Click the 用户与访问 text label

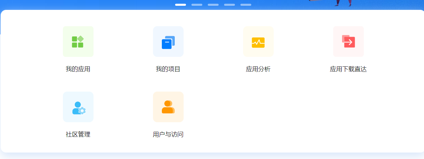[x=168, y=134]
